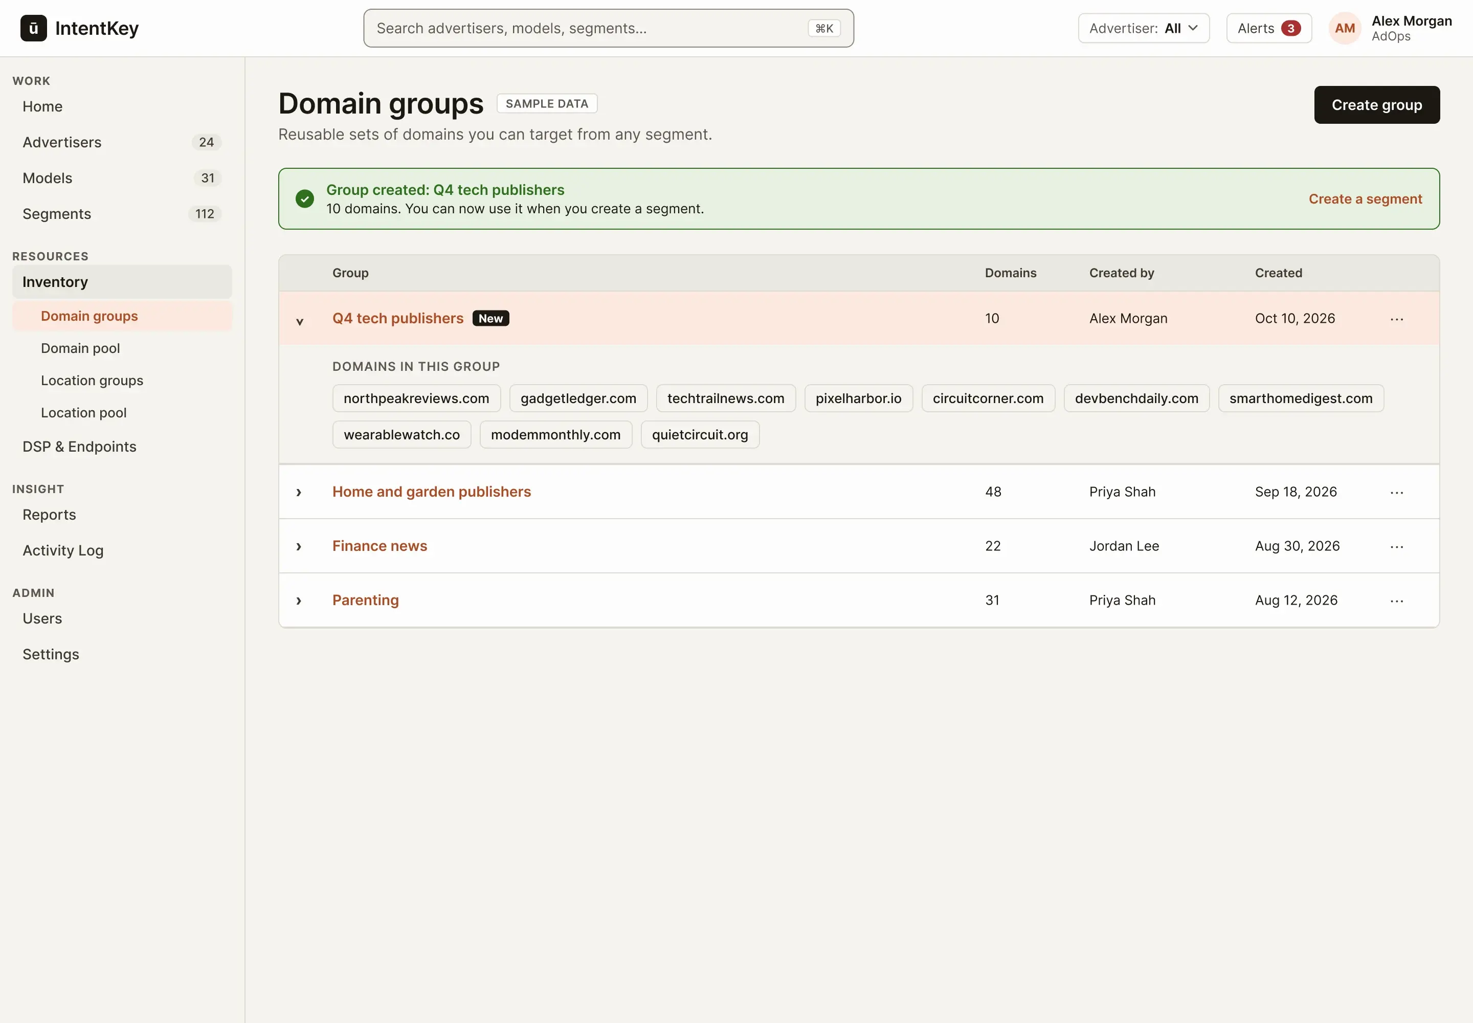Select Domain groups sub-item
1473x1023 pixels.
click(122, 316)
